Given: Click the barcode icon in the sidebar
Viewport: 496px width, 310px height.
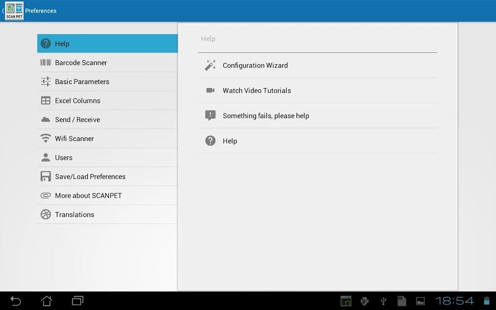Looking at the screenshot, I should pyautogui.click(x=45, y=62).
